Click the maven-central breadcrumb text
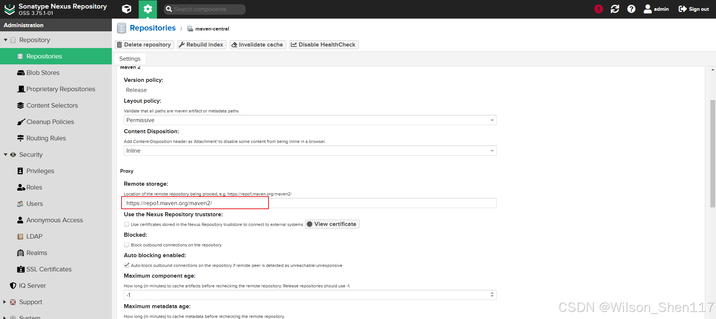Image resolution: width=716 pixels, height=319 pixels. pyautogui.click(x=212, y=29)
